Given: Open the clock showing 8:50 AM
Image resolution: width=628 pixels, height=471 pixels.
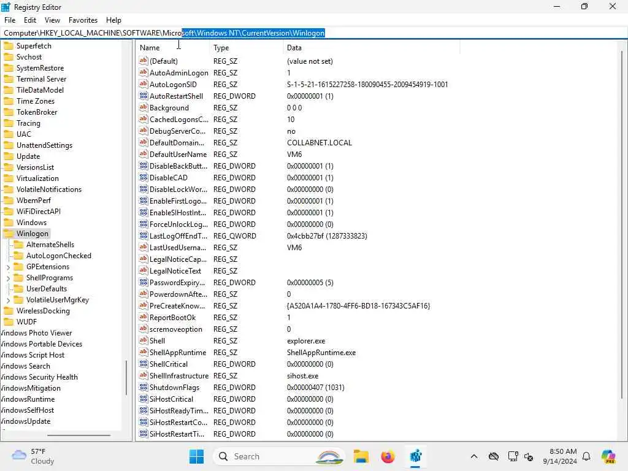Looking at the screenshot, I should click(x=559, y=456).
